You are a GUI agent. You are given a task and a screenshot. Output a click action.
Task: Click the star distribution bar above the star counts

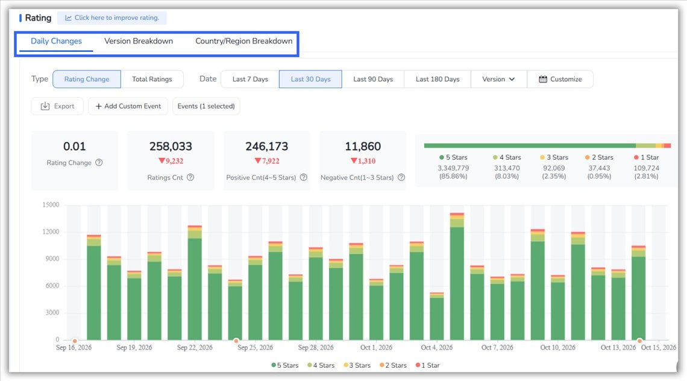click(x=547, y=145)
